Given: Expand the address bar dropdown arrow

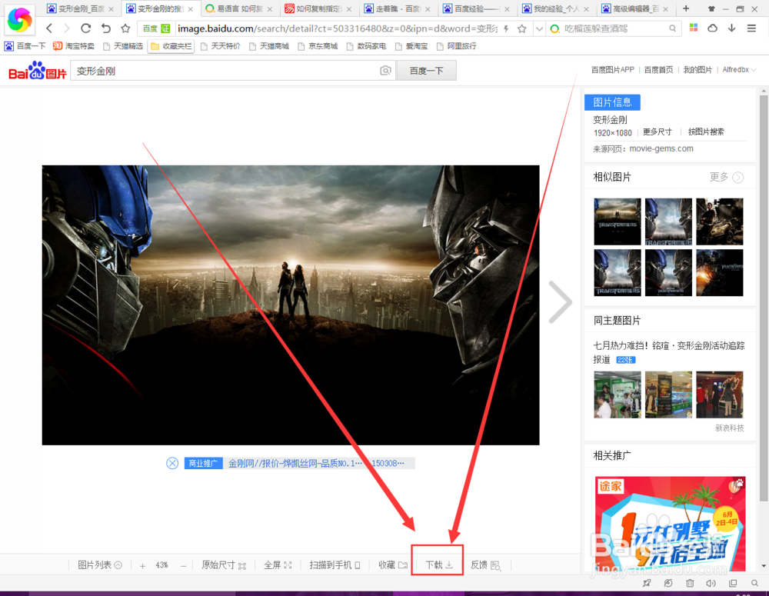Looking at the screenshot, I should point(539,29).
